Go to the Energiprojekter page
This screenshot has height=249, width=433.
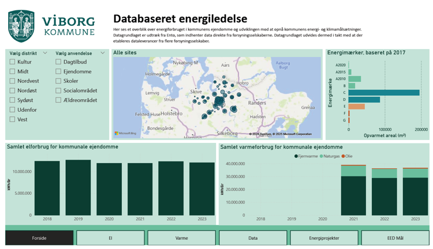[x=324, y=237]
